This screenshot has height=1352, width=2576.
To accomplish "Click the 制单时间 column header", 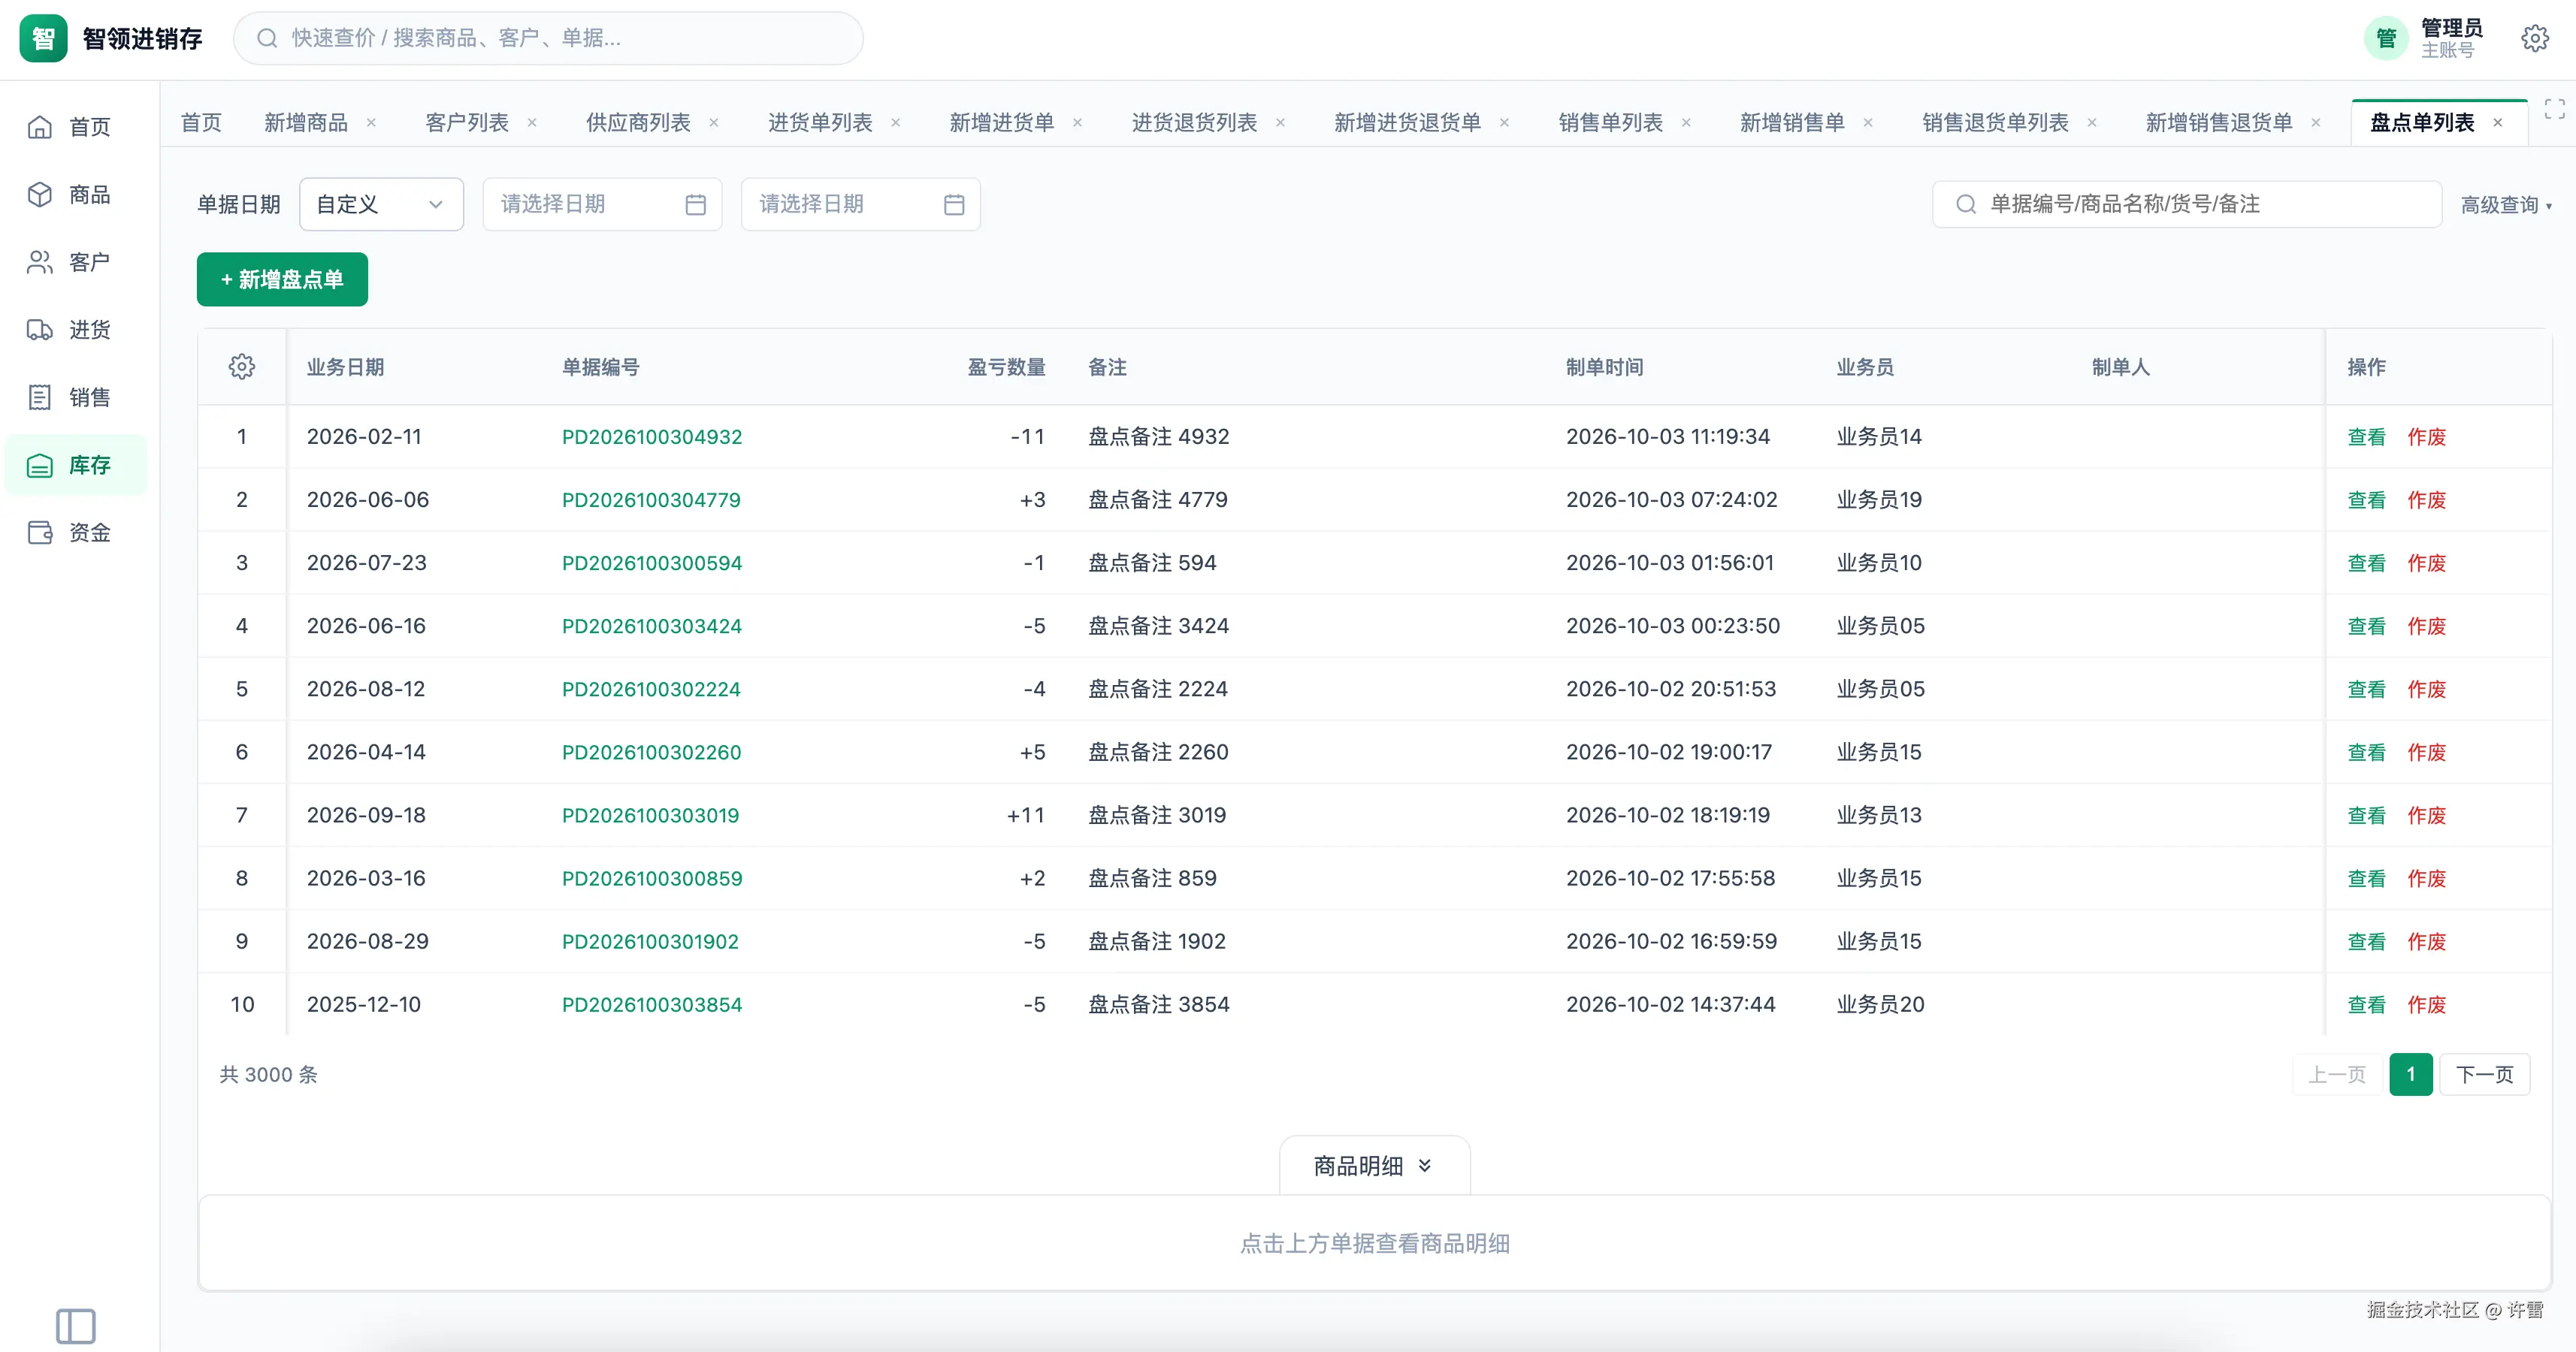I will point(1605,367).
